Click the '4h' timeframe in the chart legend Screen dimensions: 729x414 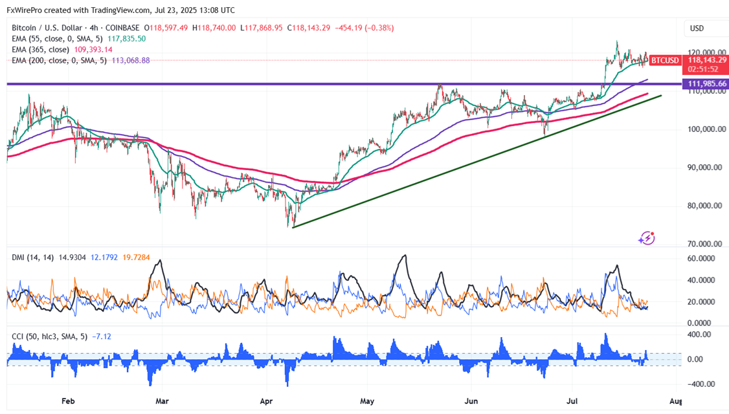(x=95, y=28)
